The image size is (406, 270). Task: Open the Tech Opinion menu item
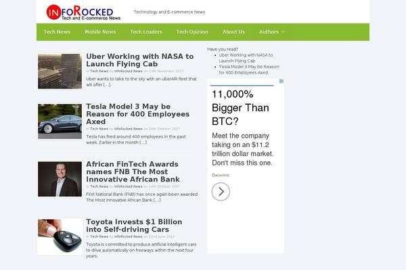click(x=192, y=32)
